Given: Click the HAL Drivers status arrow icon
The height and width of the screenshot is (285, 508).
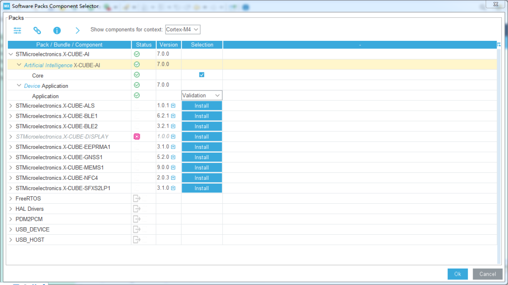Looking at the screenshot, I should 137,208.
